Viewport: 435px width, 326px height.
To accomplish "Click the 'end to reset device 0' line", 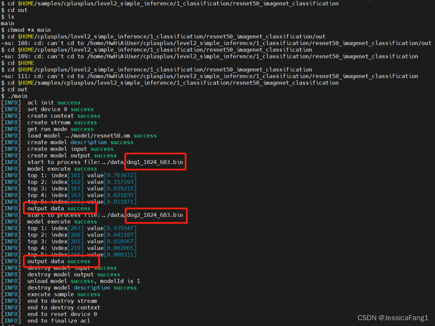I will (x=49, y=314).
